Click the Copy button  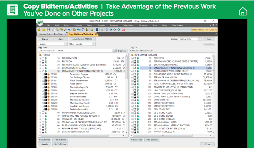click(209, 39)
